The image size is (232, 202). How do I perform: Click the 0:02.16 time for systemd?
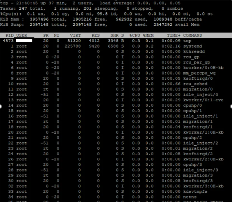[x=171, y=46]
